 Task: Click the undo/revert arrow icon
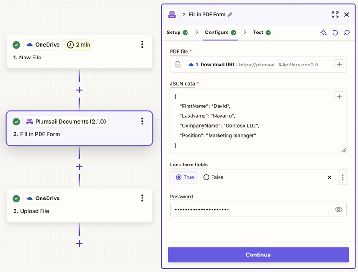(x=335, y=33)
